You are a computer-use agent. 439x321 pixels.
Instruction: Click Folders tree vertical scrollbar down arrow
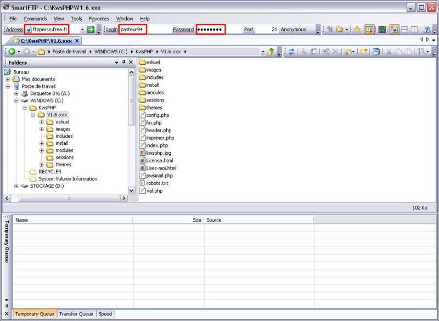pyautogui.click(x=131, y=190)
